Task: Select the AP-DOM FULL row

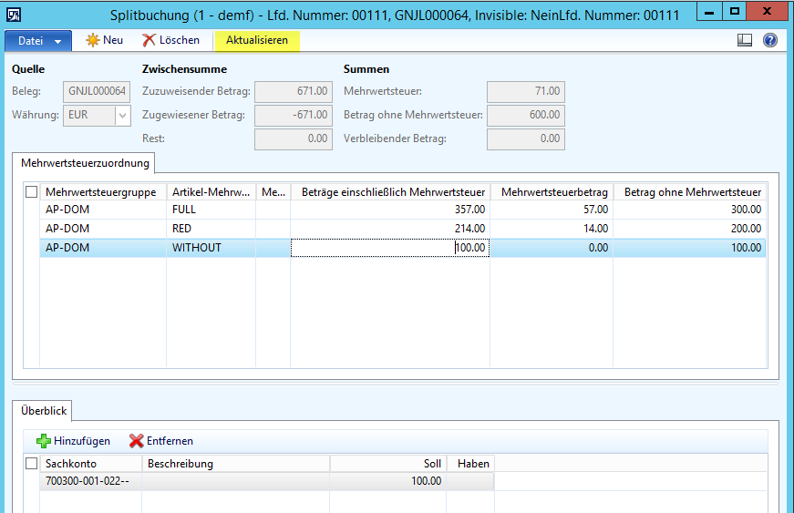Action: (x=105, y=209)
